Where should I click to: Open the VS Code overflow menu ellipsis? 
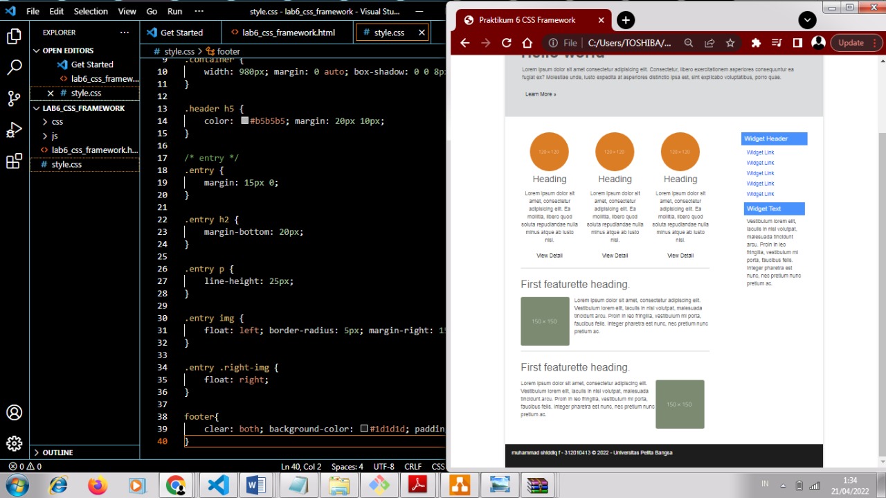point(199,11)
